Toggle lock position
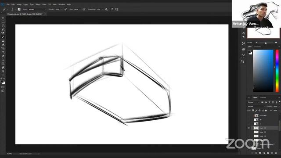This screenshot has height=158, width=281. (259, 111)
